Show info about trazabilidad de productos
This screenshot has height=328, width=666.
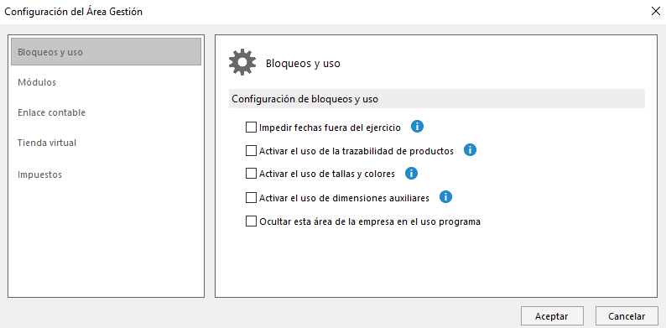point(470,150)
